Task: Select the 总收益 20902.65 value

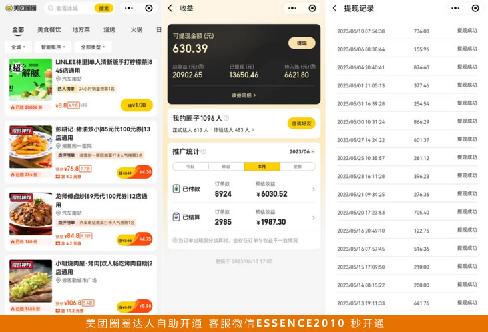Action: (187, 75)
